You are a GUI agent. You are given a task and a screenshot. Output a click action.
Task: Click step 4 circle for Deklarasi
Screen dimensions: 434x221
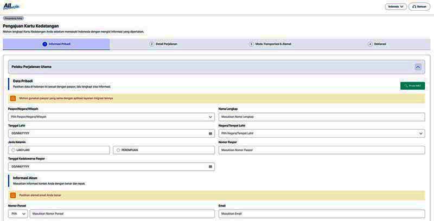(x=371, y=44)
